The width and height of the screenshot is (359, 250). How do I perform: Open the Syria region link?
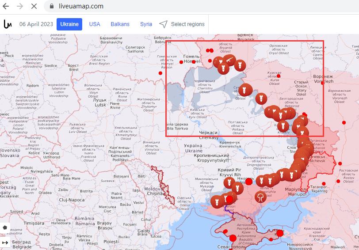click(146, 24)
